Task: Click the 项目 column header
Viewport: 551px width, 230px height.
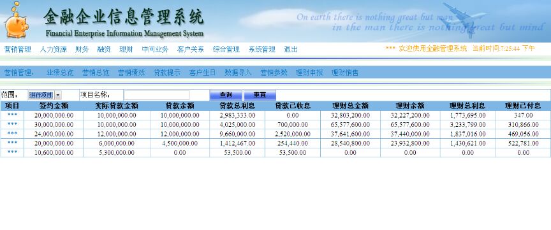Action: (x=12, y=106)
